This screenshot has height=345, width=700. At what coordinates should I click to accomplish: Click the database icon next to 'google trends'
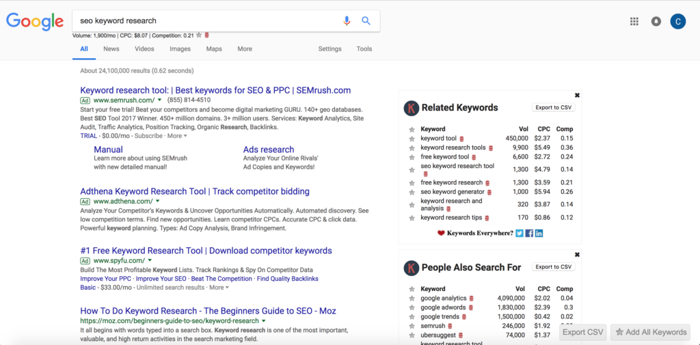[x=464, y=317]
